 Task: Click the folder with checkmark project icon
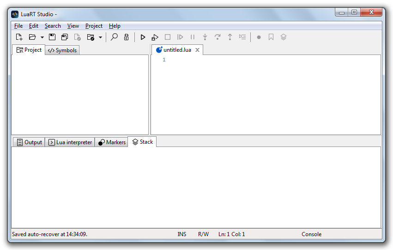(91, 37)
